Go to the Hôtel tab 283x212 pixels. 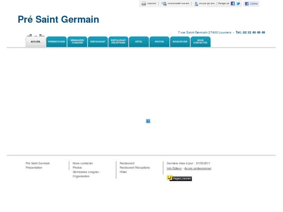click(139, 42)
